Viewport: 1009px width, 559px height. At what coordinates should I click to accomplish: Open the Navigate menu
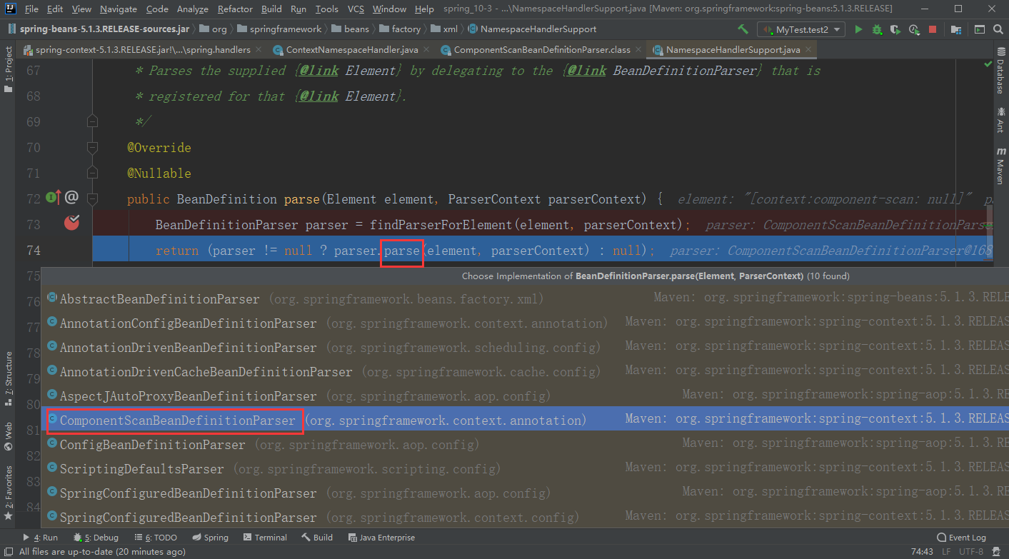pos(119,9)
